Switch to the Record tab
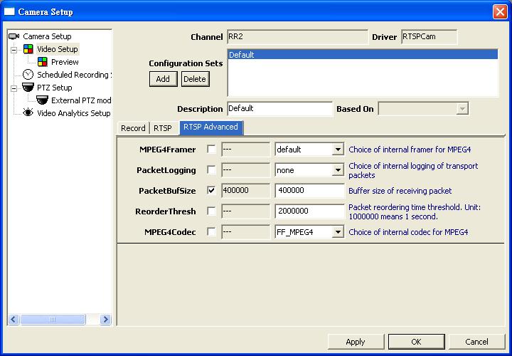 133,128
